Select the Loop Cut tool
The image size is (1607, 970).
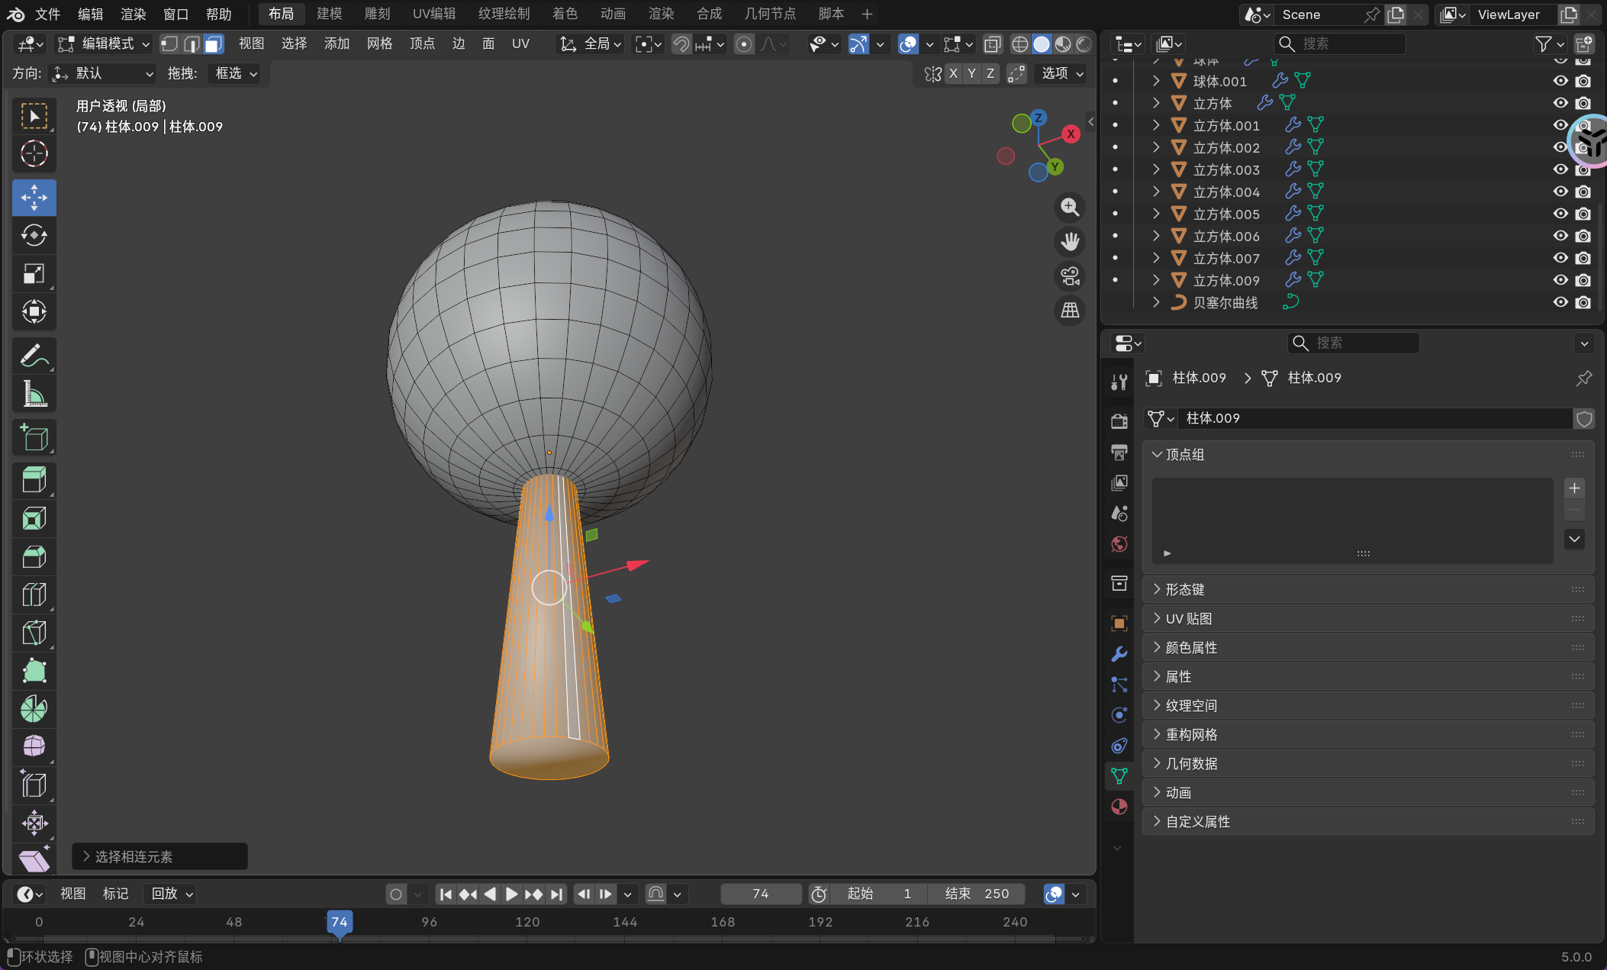pyautogui.click(x=34, y=595)
